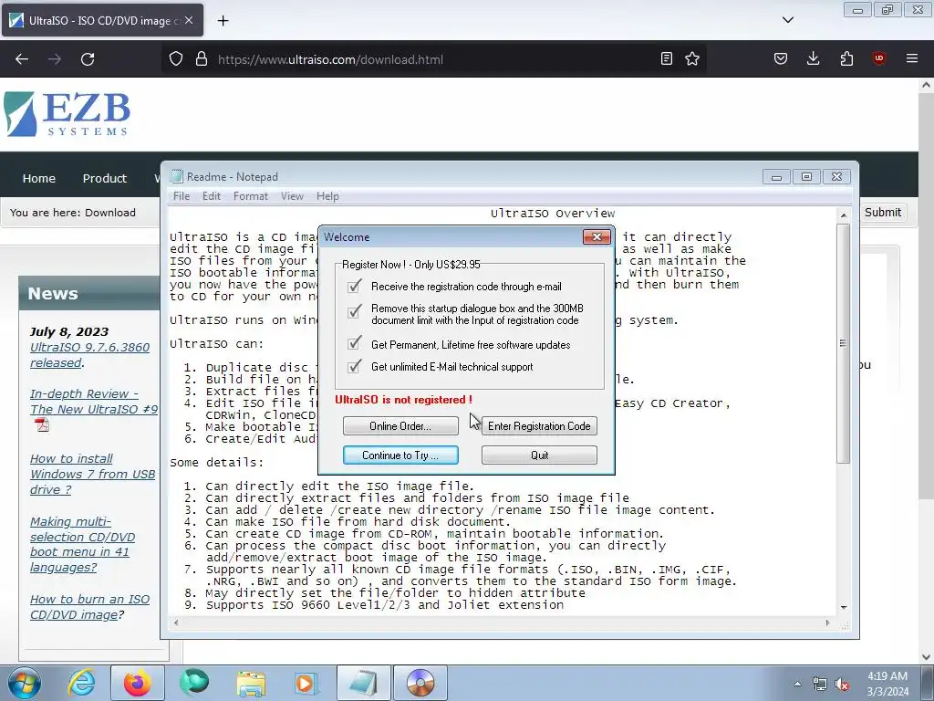The width and height of the screenshot is (934, 701).
Task: Open the Notepad Help menu
Action: pyautogui.click(x=327, y=196)
